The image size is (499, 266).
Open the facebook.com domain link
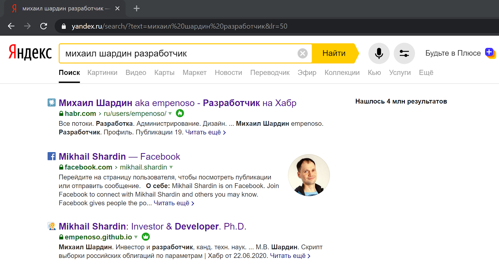(88, 167)
